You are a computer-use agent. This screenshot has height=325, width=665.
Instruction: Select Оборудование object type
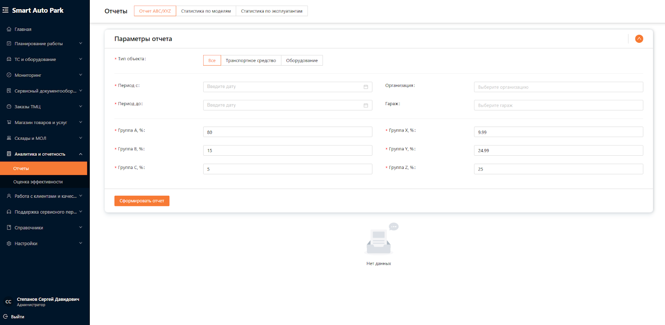(302, 61)
